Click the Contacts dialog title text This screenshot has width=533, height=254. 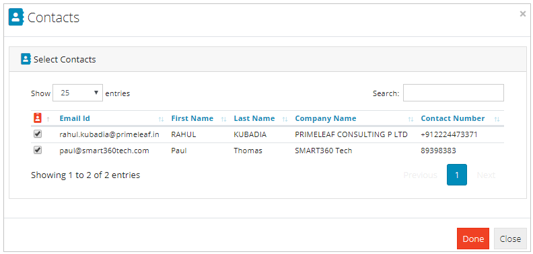[53, 17]
